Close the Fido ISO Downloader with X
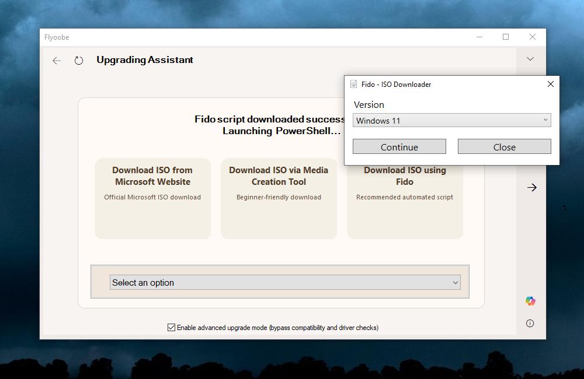 [x=551, y=84]
